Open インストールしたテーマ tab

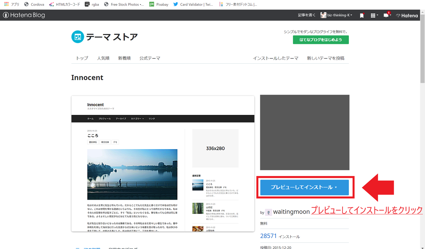[276, 58]
